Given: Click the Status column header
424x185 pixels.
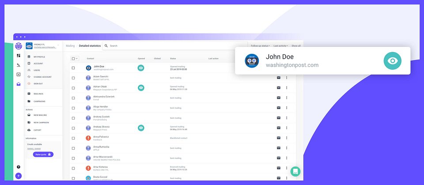Looking at the screenshot, I should (173, 58).
